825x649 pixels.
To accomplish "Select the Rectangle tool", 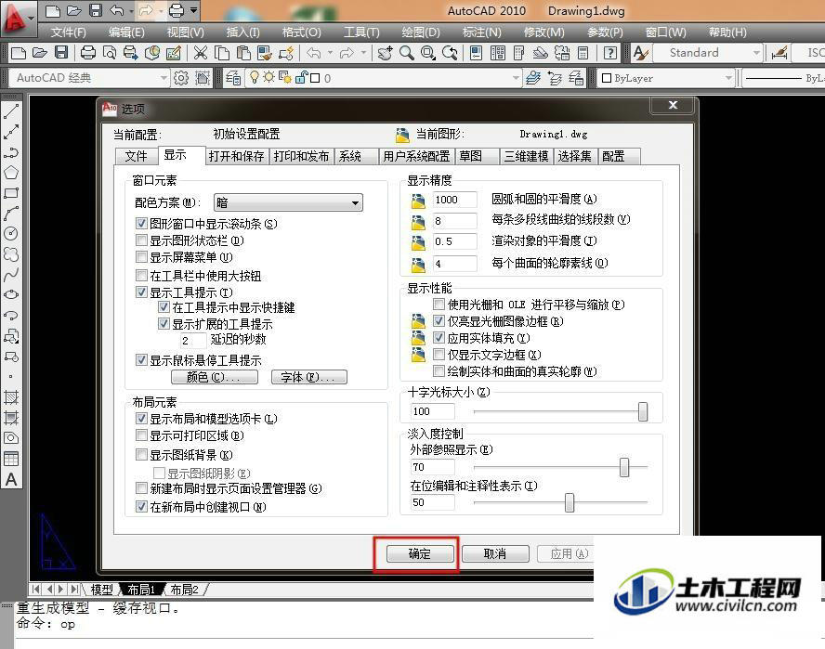I will point(11,193).
